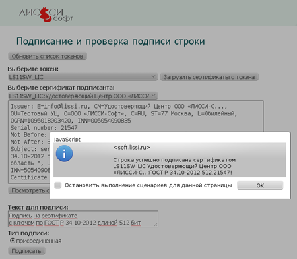The height and width of the screenshot is (259, 297).
Task: Click the soft.lissi.ru origin text in dialog
Action: click(x=131, y=148)
